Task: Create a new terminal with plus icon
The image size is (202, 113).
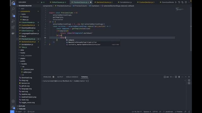Action: 171,77
